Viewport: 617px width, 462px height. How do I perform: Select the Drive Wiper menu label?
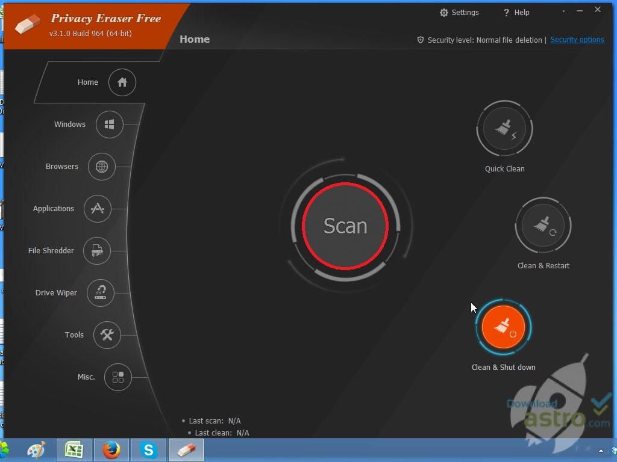(56, 293)
